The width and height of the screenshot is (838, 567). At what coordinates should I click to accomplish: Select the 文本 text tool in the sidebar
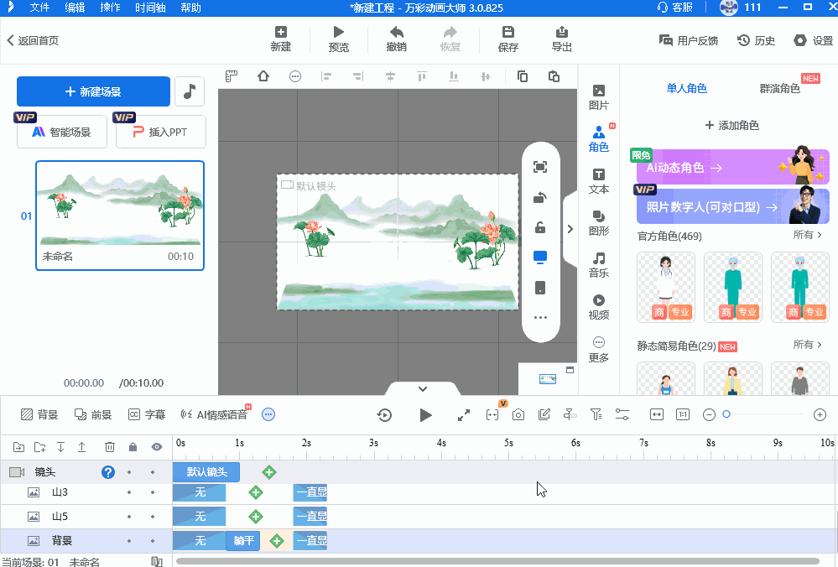click(x=598, y=180)
